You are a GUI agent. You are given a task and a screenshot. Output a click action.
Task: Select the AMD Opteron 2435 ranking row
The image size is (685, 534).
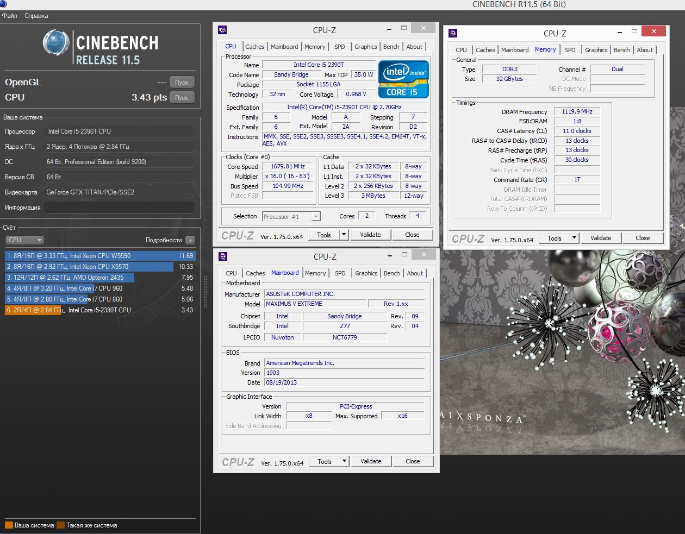(x=99, y=278)
